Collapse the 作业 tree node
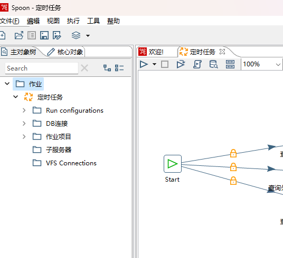 [7, 84]
